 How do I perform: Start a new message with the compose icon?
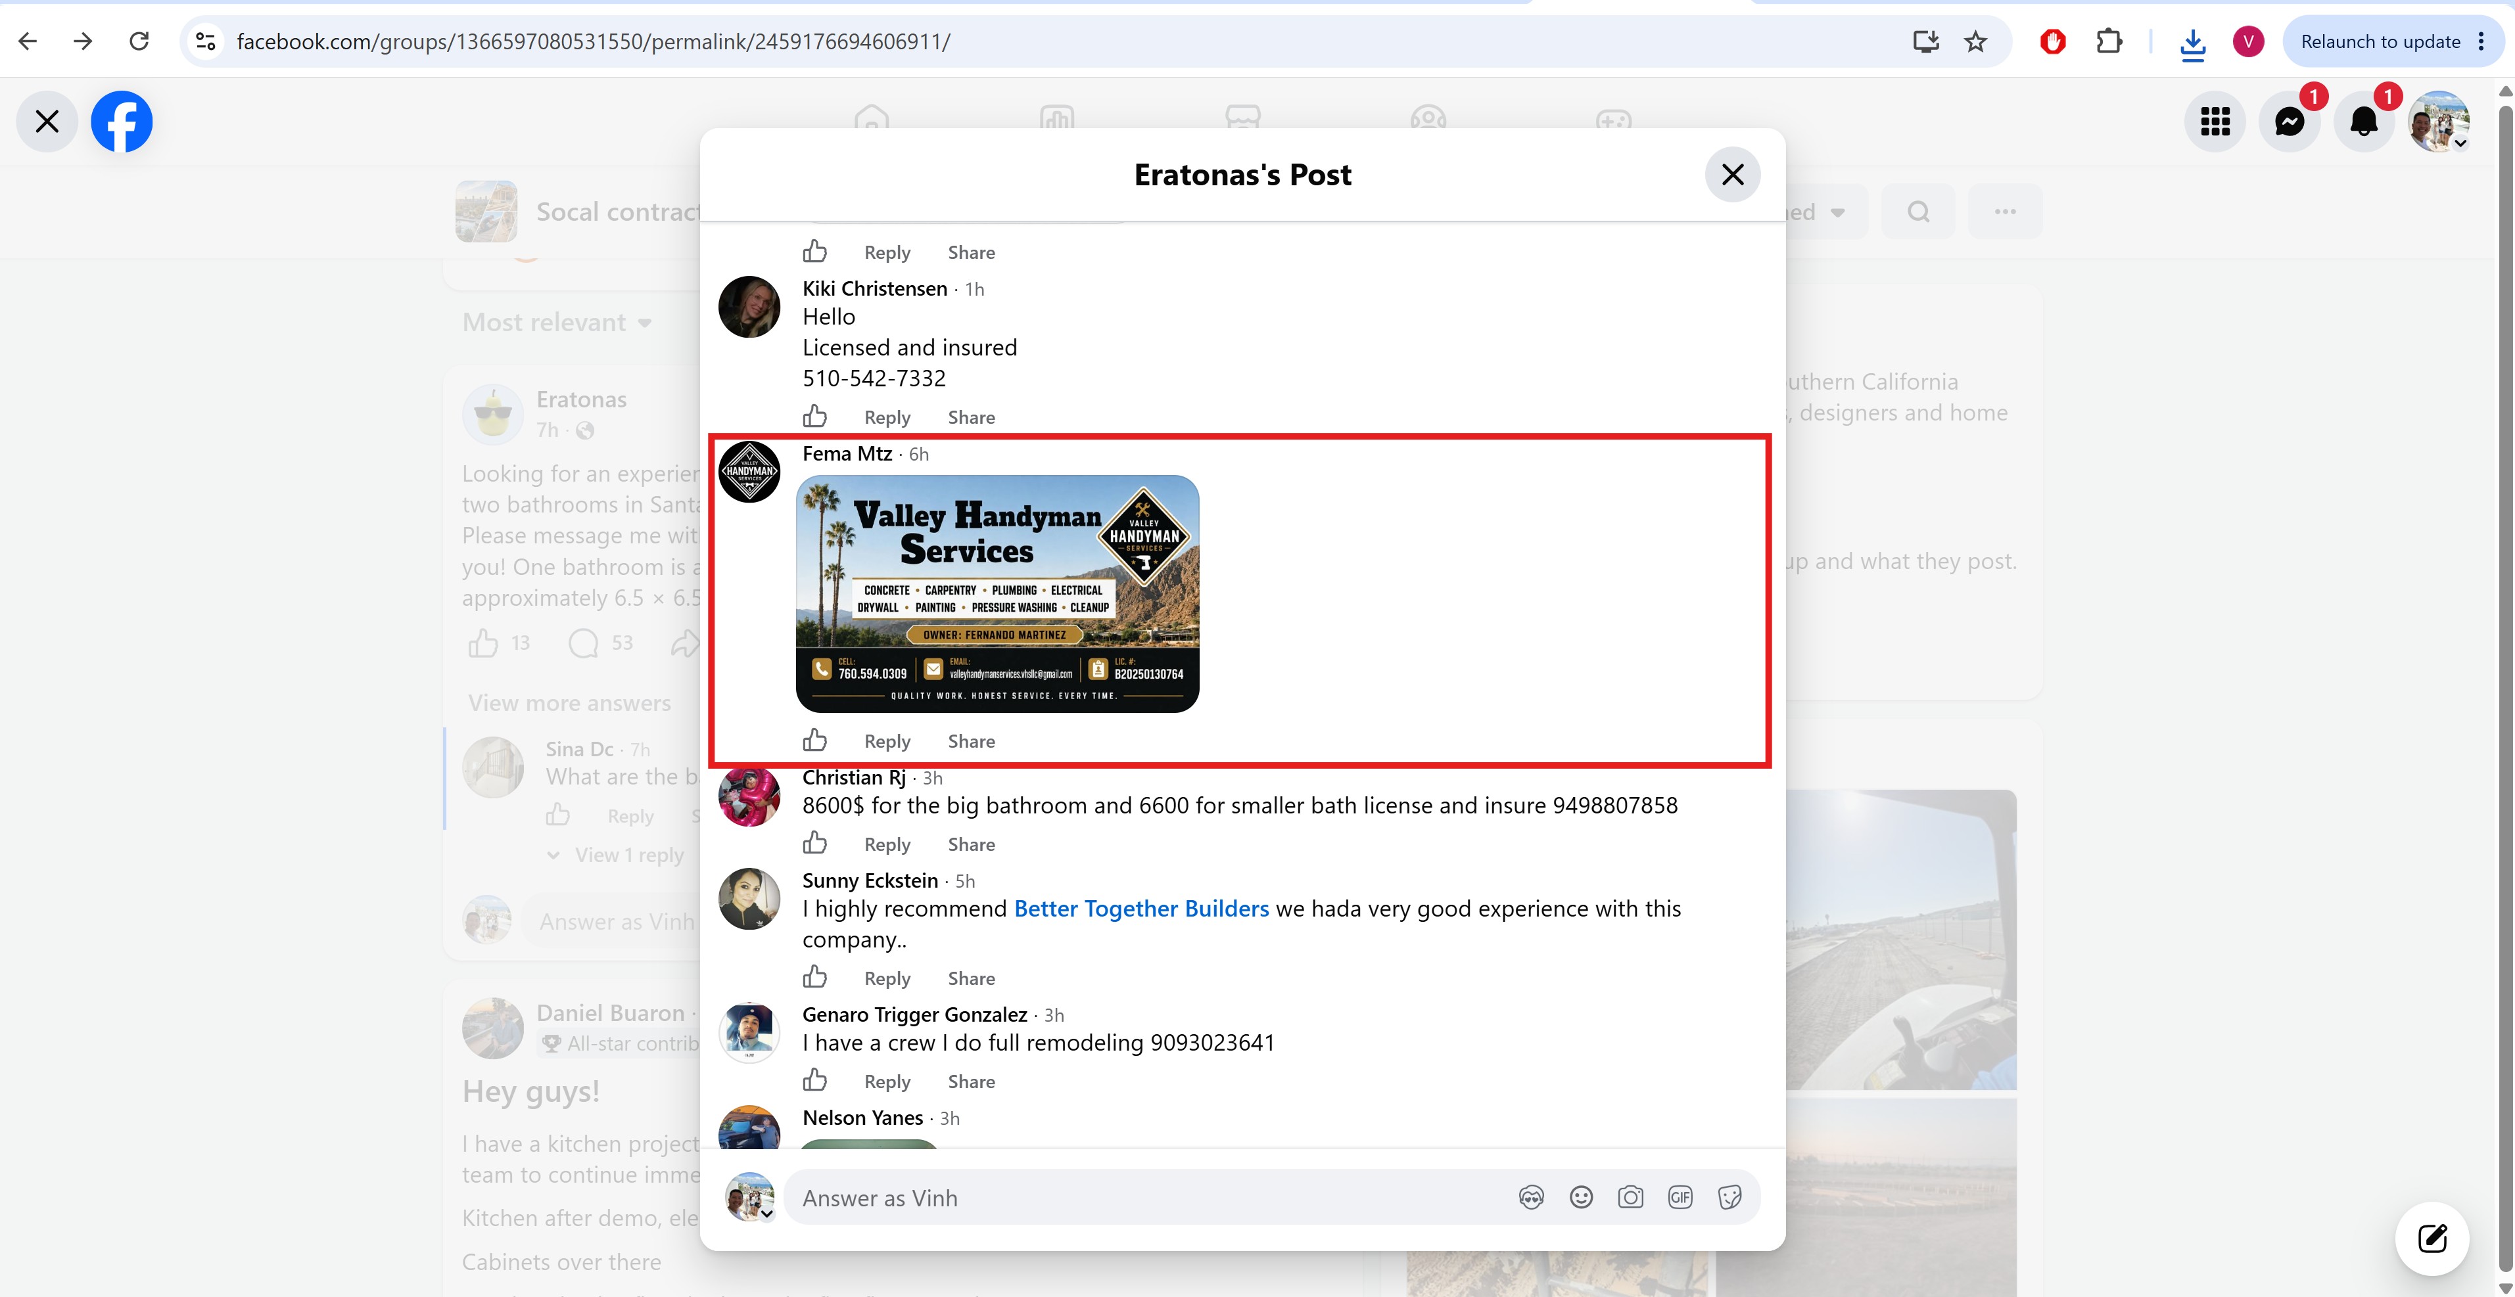2432,1239
